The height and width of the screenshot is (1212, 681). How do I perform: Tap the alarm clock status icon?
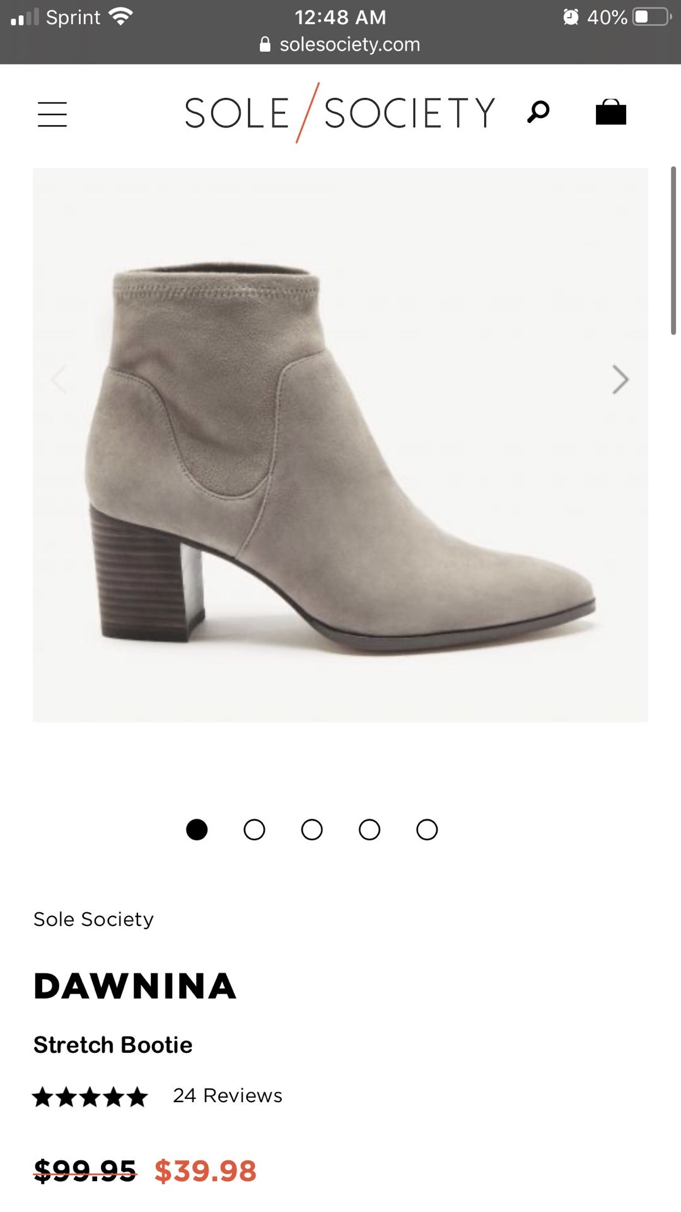(571, 17)
